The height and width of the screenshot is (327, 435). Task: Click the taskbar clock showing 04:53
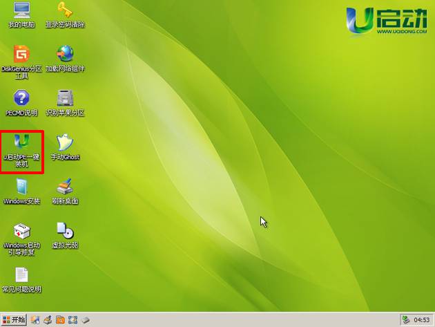tap(421, 320)
